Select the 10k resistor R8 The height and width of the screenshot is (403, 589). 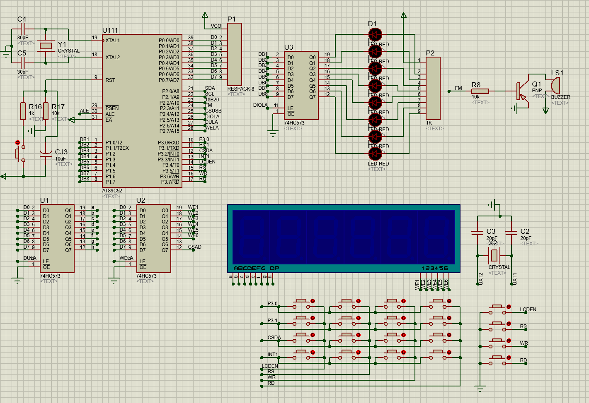[480, 91]
